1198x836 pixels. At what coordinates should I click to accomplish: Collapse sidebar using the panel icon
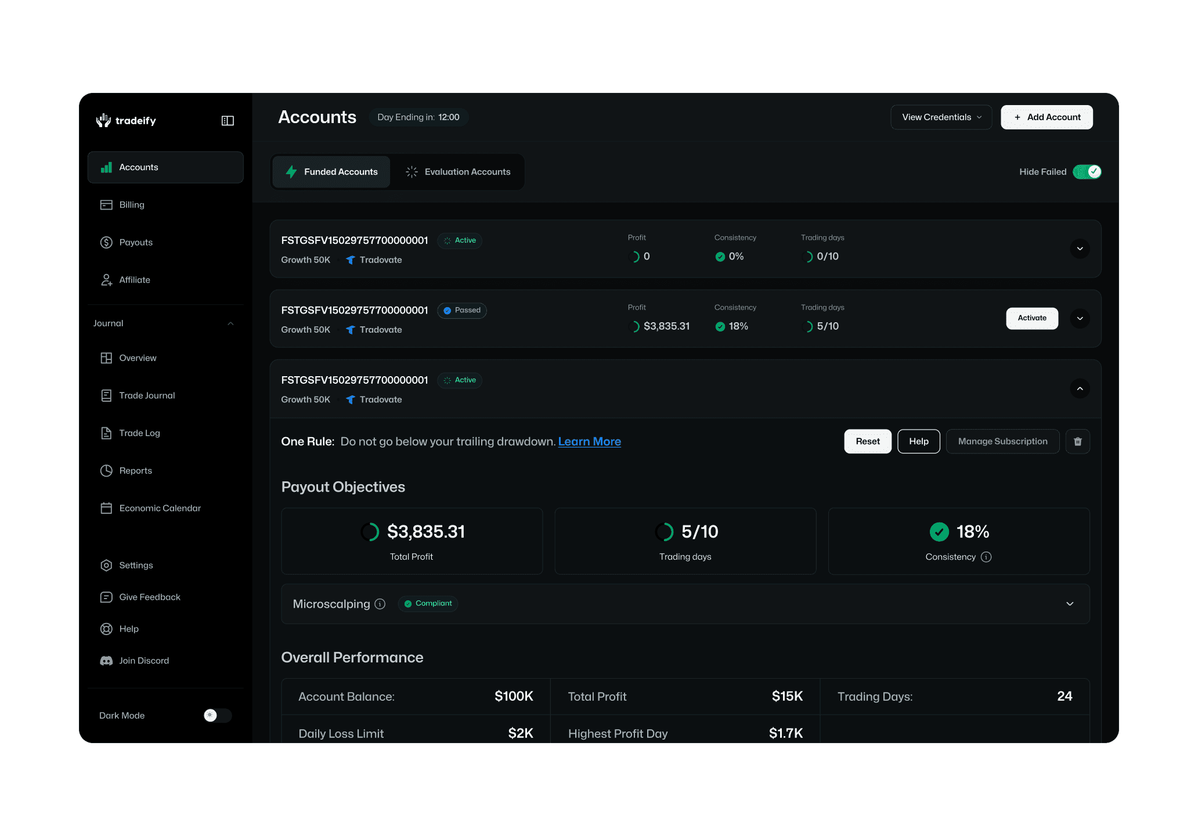pyautogui.click(x=228, y=121)
